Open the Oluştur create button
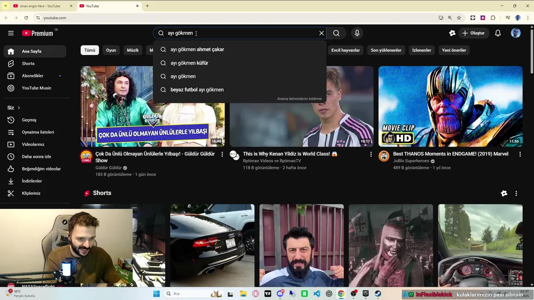This screenshot has height=300, width=534. tap(473, 33)
